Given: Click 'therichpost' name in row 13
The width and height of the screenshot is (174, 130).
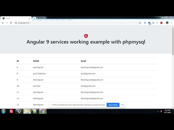Looking at the screenshot, I should pyautogui.click(x=38, y=105).
